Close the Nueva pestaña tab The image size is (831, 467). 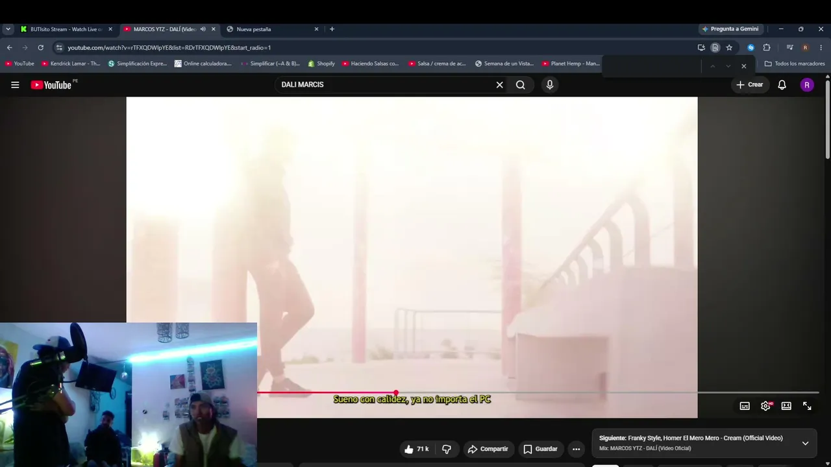click(316, 29)
